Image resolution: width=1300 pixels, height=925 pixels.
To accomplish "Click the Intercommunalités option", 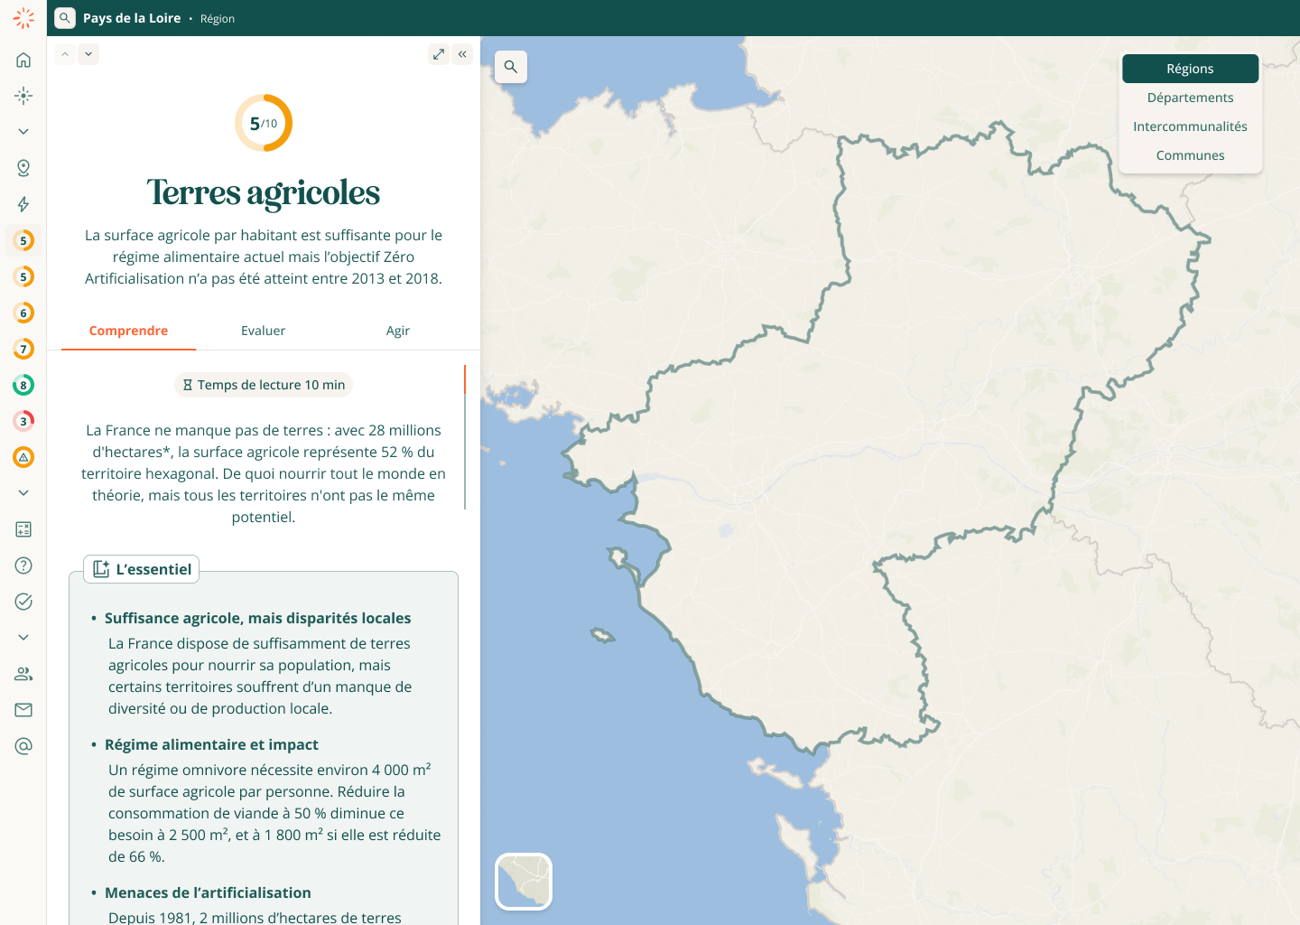I will [x=1190, y=126].
